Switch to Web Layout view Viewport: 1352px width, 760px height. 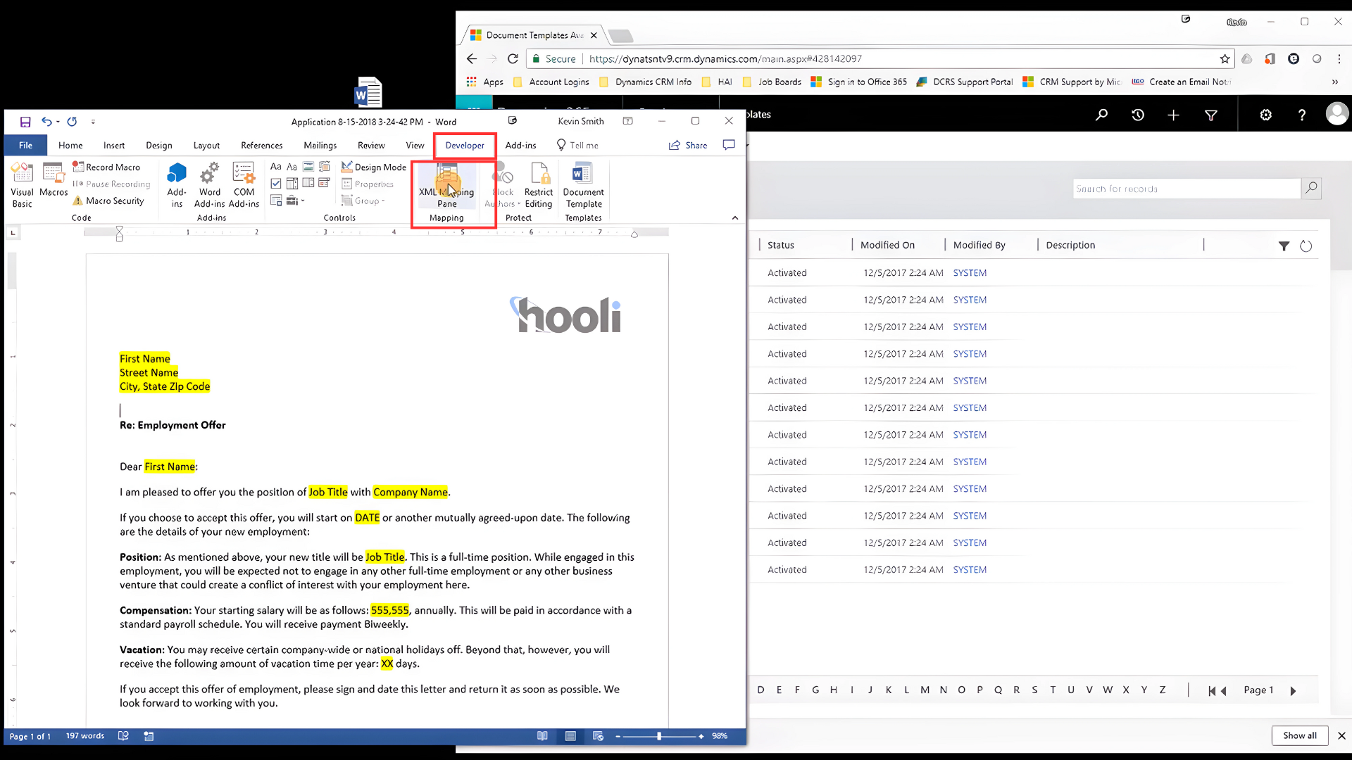pos(598,736)
